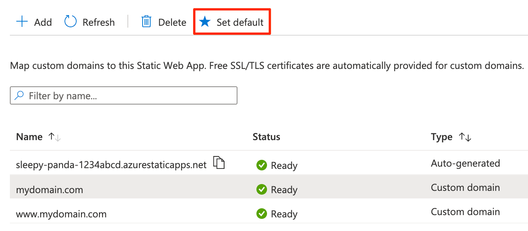Select the mydomain.com row
Image resolution: width=528 pixels, height=231 pixels.
(114, 189)
